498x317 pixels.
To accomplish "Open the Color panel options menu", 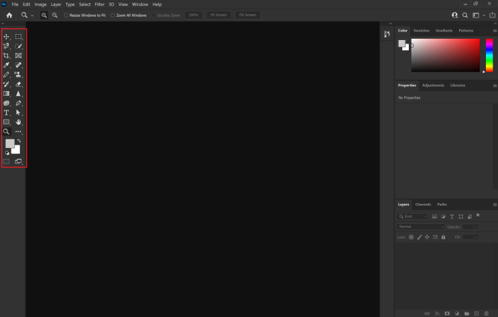I will click(495, 31).
